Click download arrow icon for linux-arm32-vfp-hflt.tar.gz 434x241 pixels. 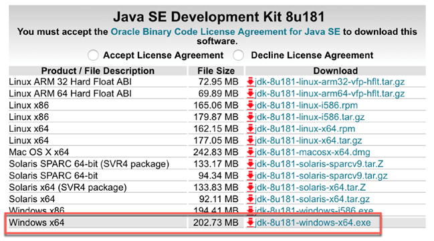251,82
